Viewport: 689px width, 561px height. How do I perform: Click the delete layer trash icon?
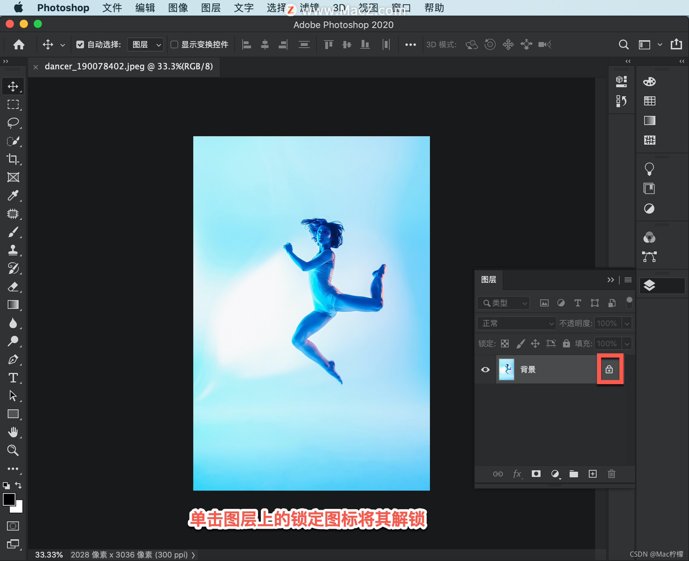pos(611,474)
